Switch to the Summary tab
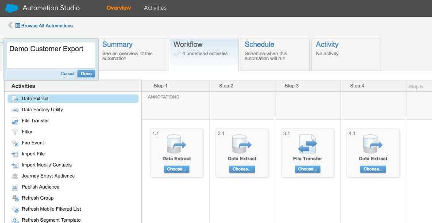 click(x=132, y=54)
